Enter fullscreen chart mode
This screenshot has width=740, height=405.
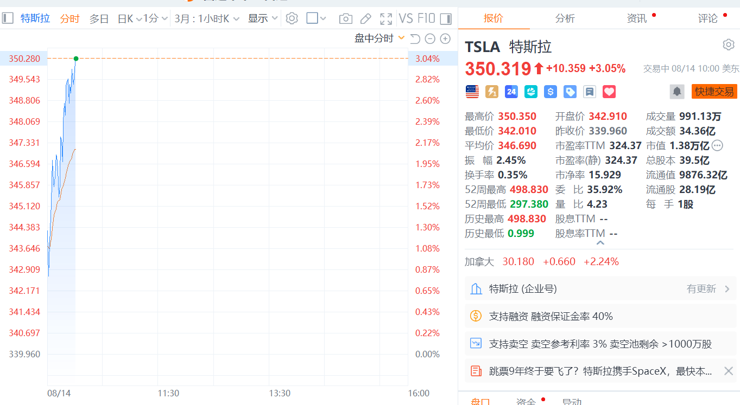click(x=386, y=19)
